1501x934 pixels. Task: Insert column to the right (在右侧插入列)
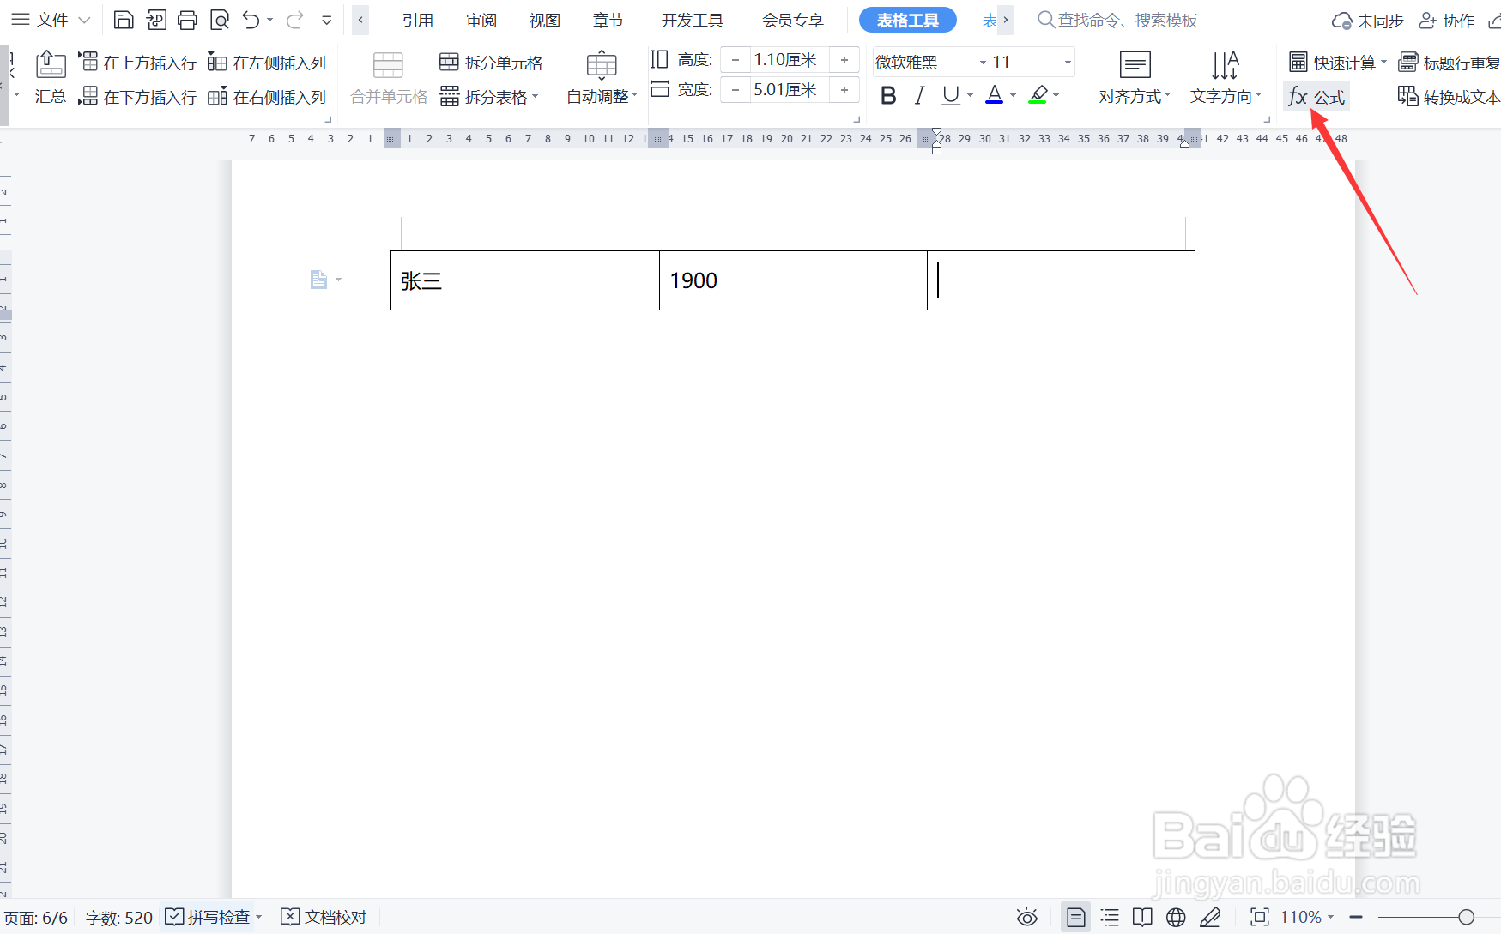[x=267, y=97]
